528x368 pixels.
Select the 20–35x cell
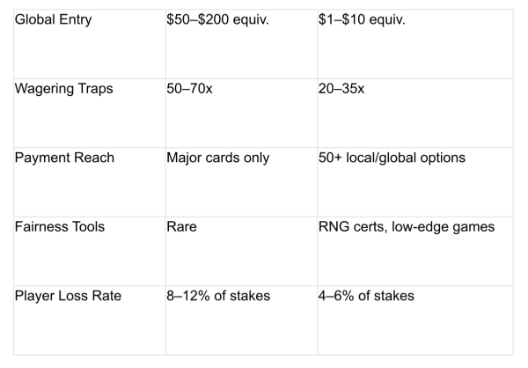tap(415, 114)
